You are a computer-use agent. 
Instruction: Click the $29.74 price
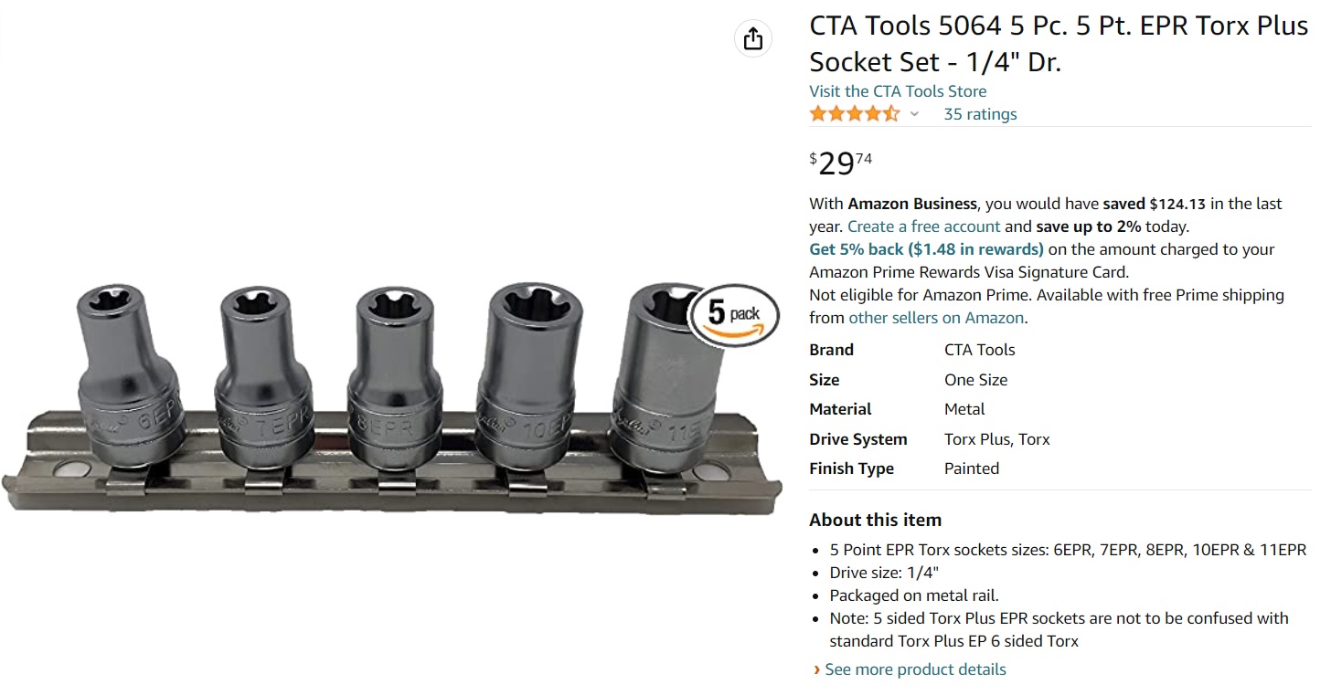click(x=841, y=163)
